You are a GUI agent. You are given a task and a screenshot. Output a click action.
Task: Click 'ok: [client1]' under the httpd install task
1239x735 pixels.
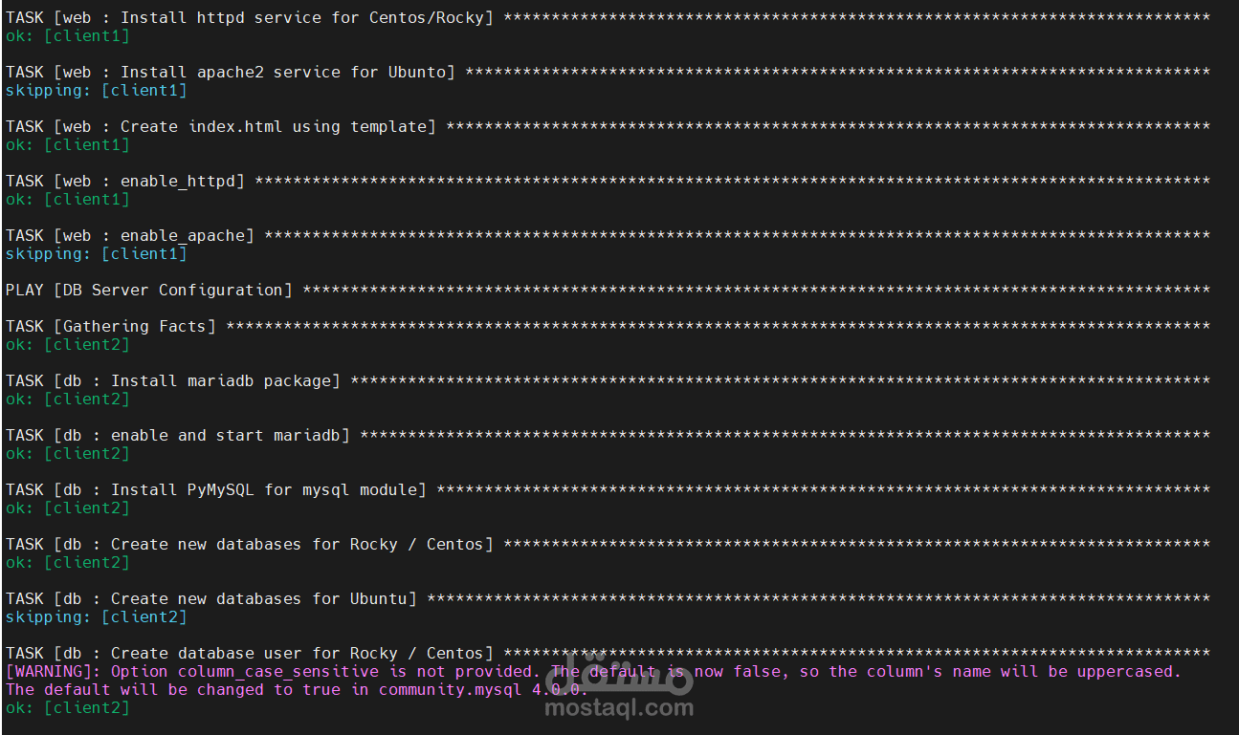[x=68, y=36]
